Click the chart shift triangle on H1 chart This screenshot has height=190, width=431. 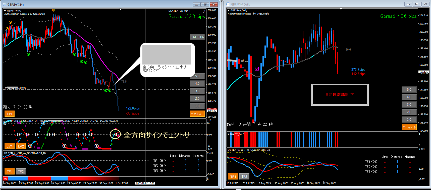120,9
